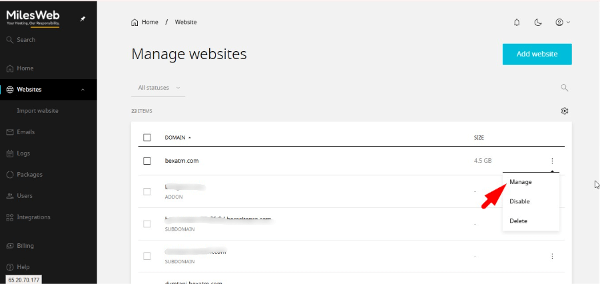Screen dimensions: 600x285
Task: Click the Billing icon in sidebar
Action: point(10,246)
